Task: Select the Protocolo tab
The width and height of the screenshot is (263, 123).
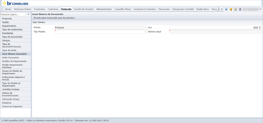Action: [66, 9]
